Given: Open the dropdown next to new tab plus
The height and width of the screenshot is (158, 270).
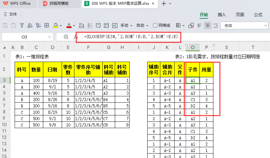Looking at the screenshot, I should coord(170,3).
